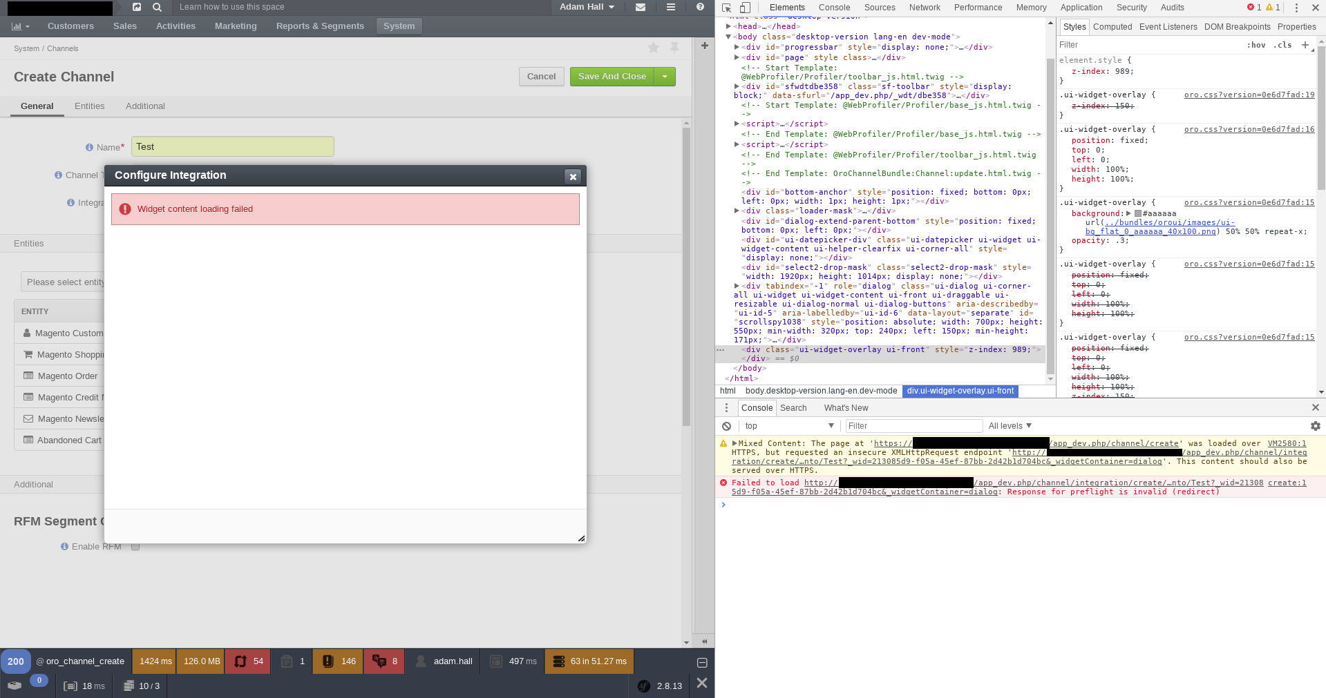Screen dimensions: 1326x698
Task: Click the Name input field containing Test
Action: [x=233, y=146]
